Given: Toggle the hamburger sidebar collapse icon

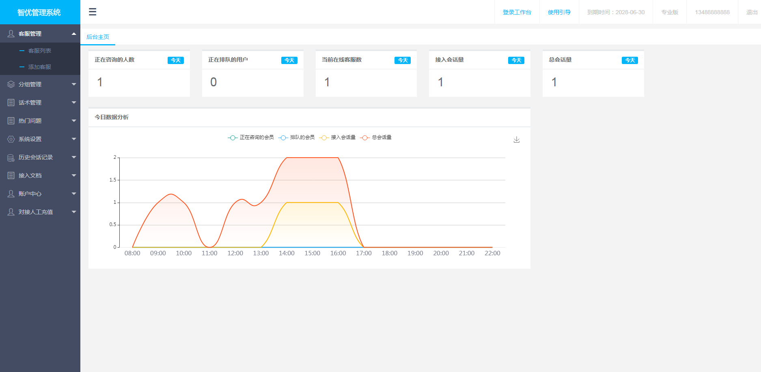Looking at the screenshot, I should click(93, 12).
